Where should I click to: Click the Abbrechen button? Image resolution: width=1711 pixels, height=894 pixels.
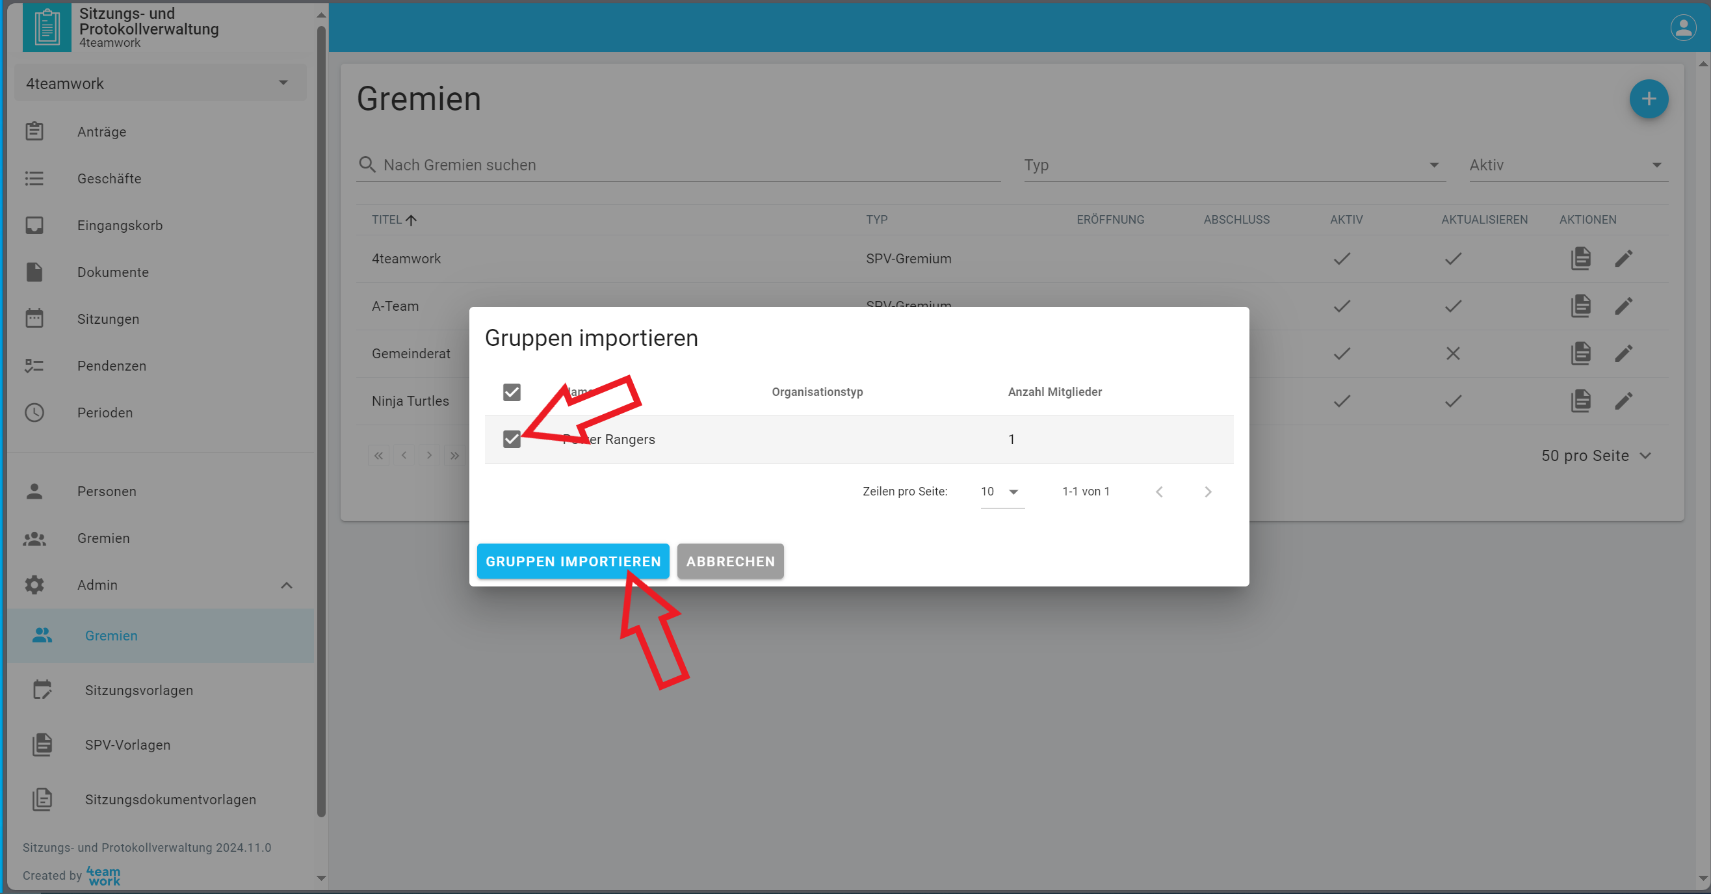730,561
